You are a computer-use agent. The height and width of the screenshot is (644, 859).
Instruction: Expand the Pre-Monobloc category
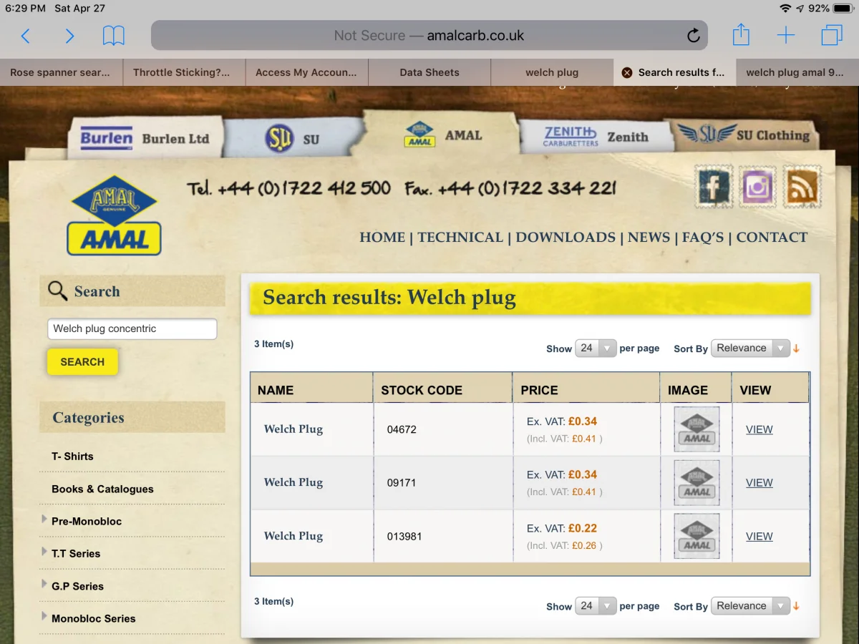(x=45, y=520)
